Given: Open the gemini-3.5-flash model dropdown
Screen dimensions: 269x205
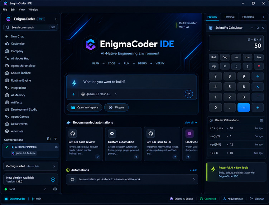Looking at the screenshot, I should [99, 94].
